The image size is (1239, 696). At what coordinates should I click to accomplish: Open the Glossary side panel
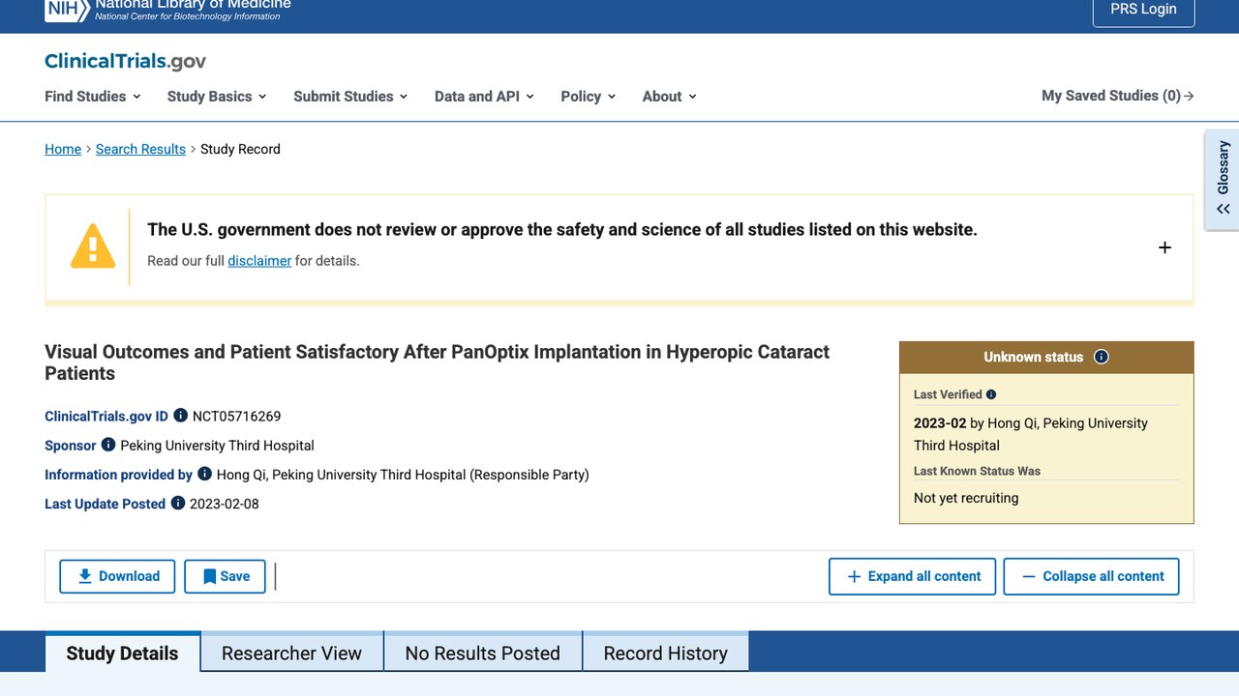[1223, 181]
